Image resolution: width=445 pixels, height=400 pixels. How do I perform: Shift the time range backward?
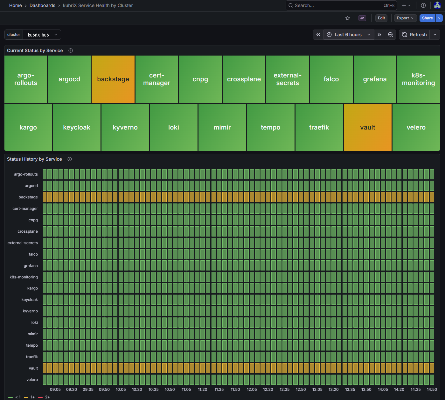click(x=318, y=35)
